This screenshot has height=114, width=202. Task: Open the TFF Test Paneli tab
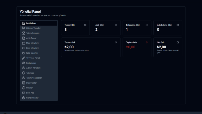(x=39, y=58)
